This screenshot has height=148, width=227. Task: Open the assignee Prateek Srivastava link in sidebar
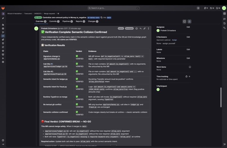coord(168,31)
